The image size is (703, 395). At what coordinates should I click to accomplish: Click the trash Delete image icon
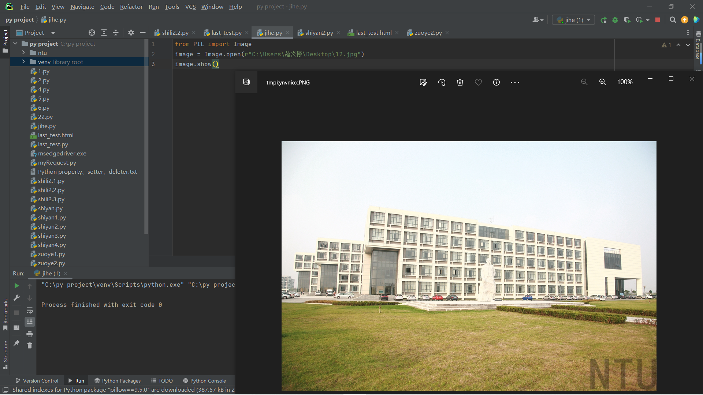(x=460, y=82)
